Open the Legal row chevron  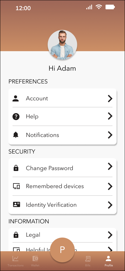click(110, 235)
